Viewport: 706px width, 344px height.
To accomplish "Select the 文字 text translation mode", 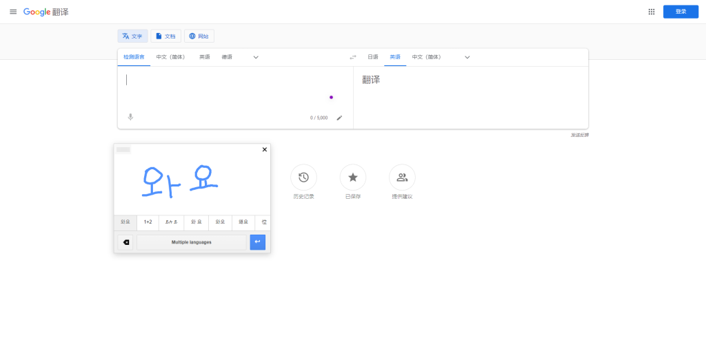I will (133, 36).
